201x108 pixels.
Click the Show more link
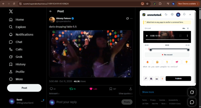[x=148, y=92]
